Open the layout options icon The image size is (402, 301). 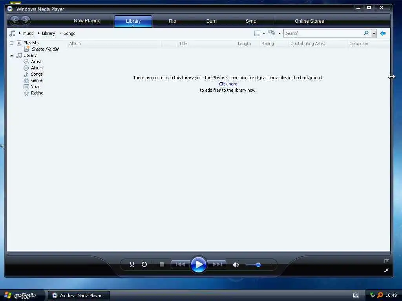257,33
